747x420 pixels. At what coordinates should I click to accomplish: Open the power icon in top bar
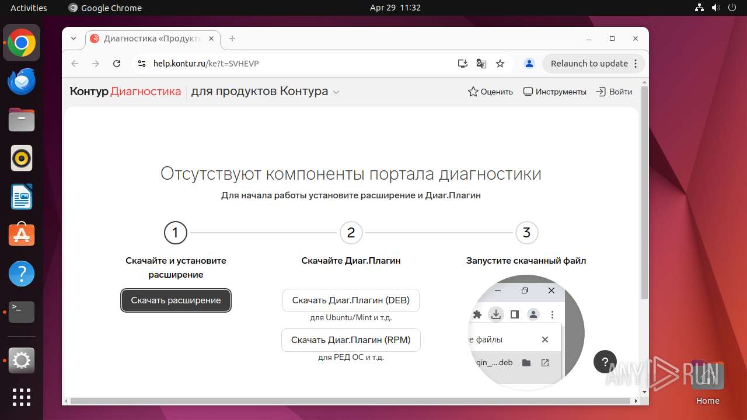click(732, 8)
